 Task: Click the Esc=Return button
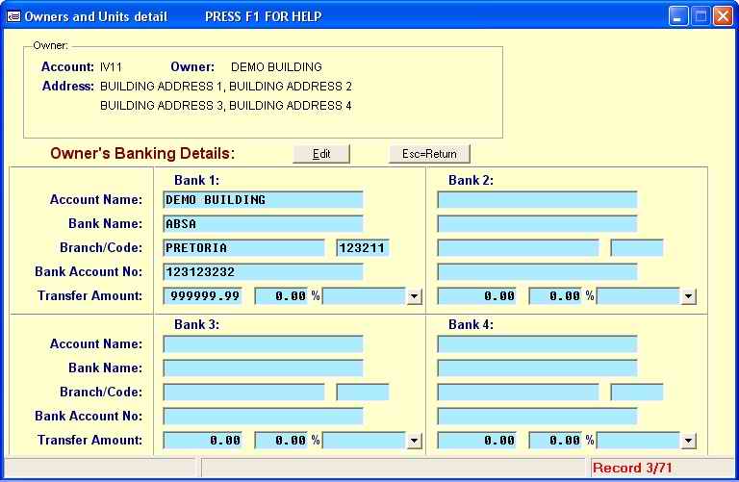click(x=429, y=154)
